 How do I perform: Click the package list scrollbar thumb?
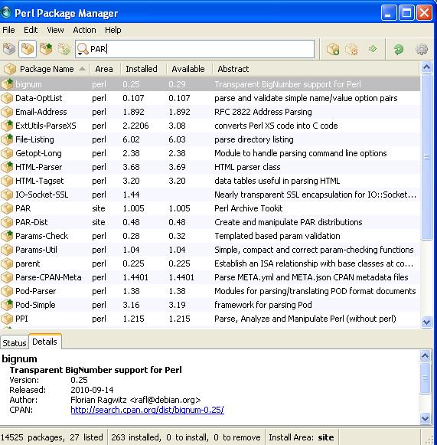426,157
